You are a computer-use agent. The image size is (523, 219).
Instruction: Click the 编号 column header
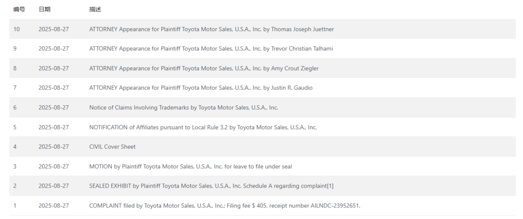point(19,9)
